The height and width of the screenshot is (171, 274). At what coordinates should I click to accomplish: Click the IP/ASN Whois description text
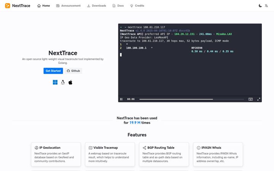217,157
